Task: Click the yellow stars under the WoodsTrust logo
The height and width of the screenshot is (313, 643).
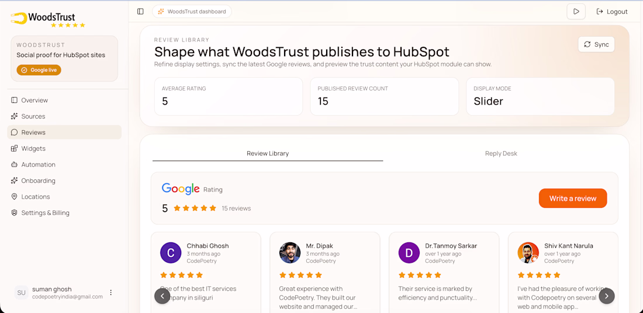Action: 68,25
